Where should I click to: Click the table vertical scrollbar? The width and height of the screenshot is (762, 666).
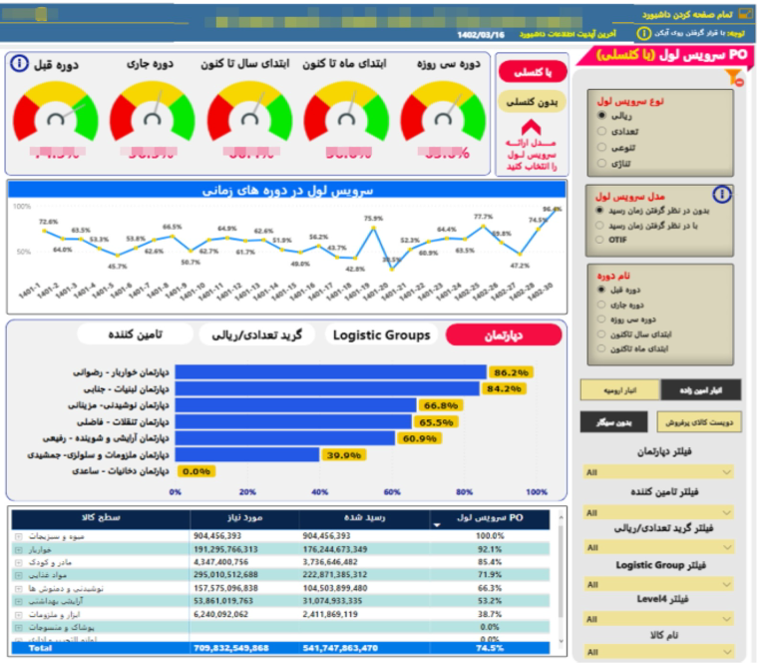click(561, 569)
